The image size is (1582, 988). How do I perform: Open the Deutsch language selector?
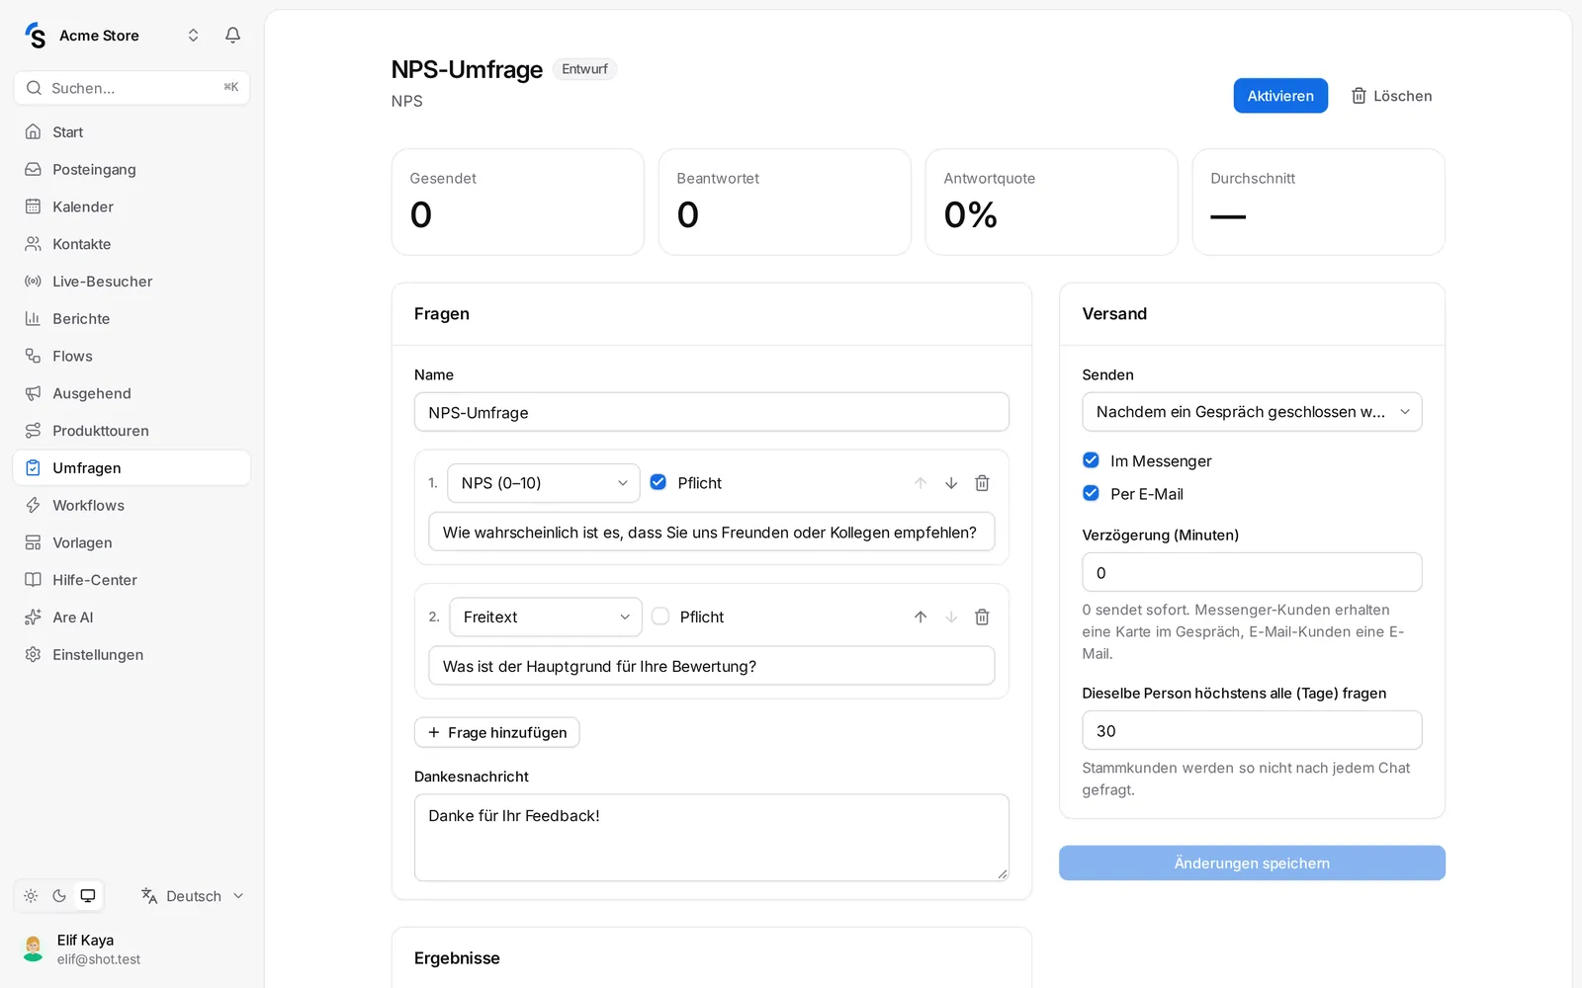(193, 896)
